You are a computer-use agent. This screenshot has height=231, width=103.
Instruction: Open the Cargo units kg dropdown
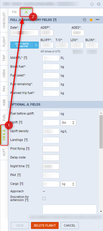pyautogui.click(x=68, y=184)
